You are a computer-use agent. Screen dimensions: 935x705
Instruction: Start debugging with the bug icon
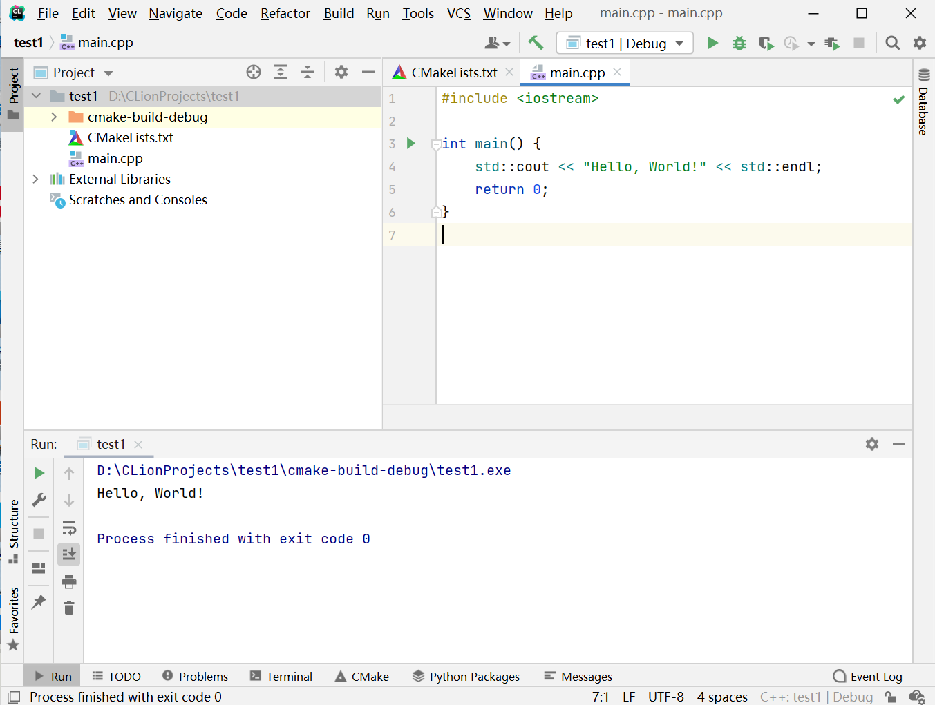[x=739, y=43]
